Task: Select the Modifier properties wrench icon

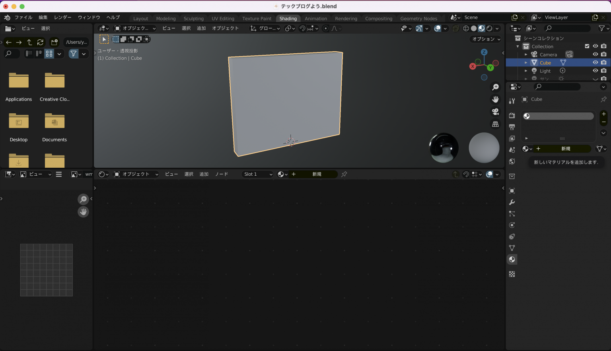Action: tap(512, 202)
